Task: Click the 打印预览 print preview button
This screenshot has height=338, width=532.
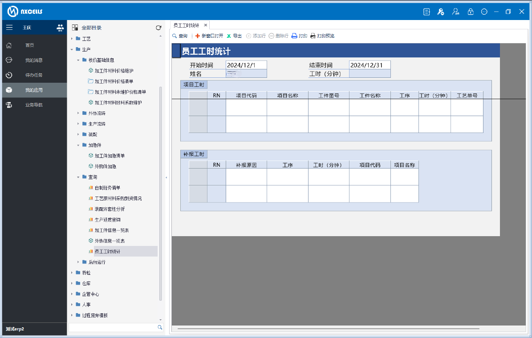Action: point(322,36)
